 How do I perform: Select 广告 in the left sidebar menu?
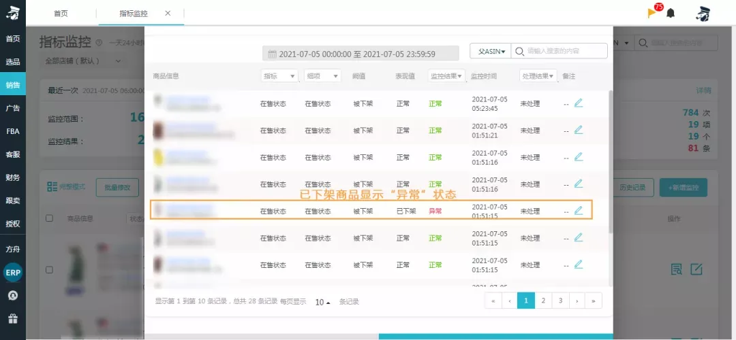13,108
